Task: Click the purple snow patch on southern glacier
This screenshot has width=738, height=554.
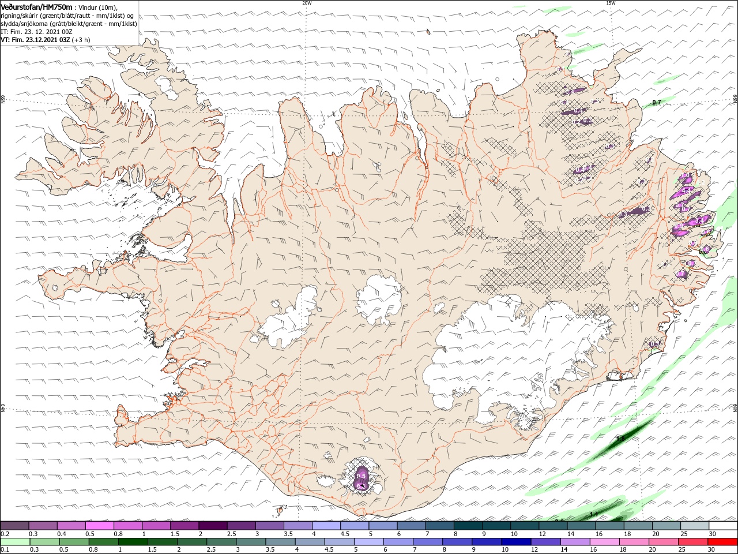Action: click(362, 478)
